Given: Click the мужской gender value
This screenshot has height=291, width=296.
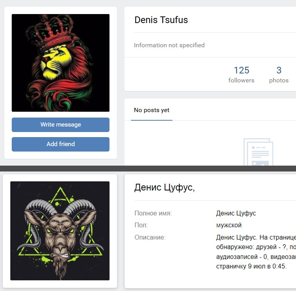Looking at the screenshot, I should coord(229,225).
